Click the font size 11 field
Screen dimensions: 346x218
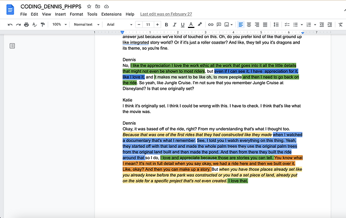click(x=148, y=25)
